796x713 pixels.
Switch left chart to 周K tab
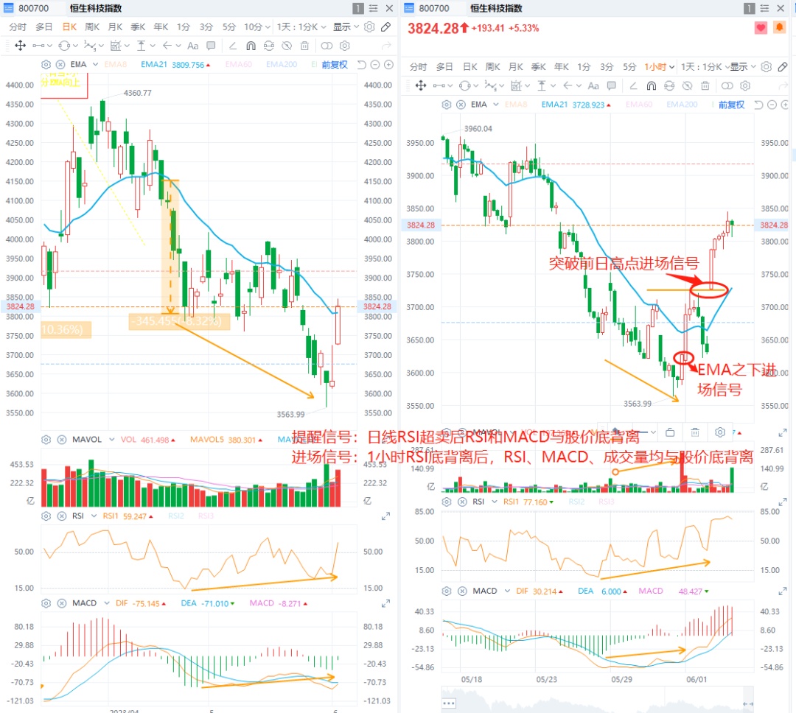pyautogui.click(x=92, y=27)
